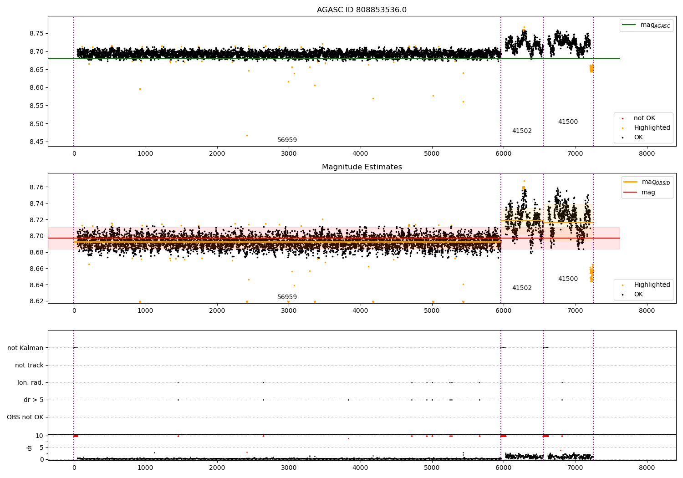Click the title 'AGASC ID 808853536.0'
Image resolution: width=683 pixels, height=478 pixels.
coord(362,10)
